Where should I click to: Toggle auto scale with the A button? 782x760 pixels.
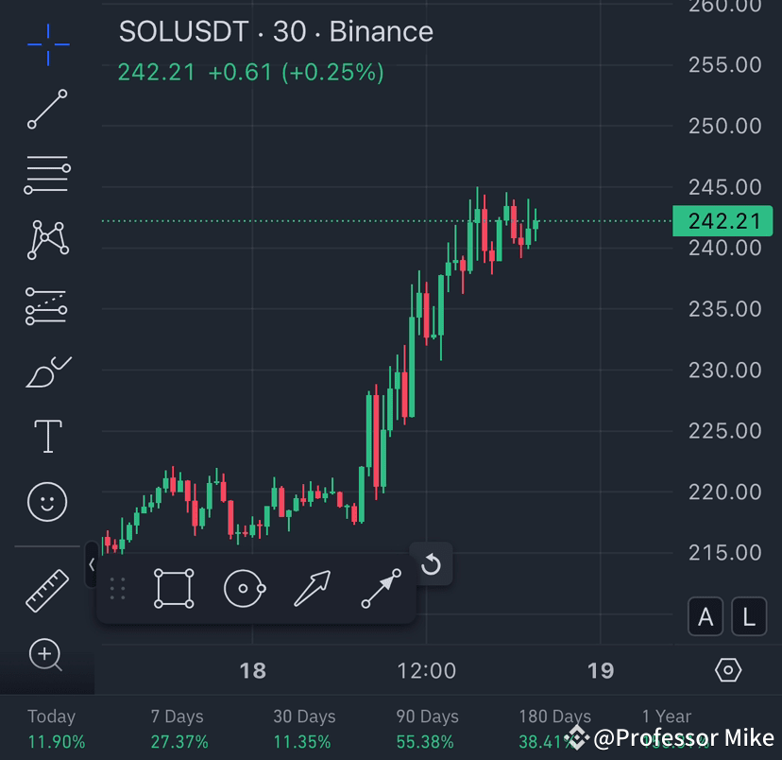tap(705, 616)
